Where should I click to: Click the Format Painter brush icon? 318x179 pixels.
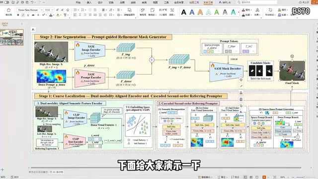coord(8,11)
